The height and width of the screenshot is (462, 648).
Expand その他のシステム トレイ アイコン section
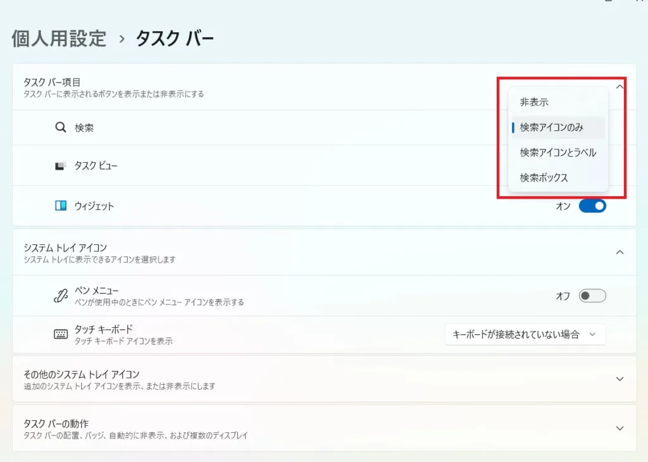pos(620,378)
